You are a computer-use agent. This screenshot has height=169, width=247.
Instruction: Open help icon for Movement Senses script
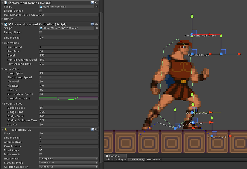pos(92,3)
